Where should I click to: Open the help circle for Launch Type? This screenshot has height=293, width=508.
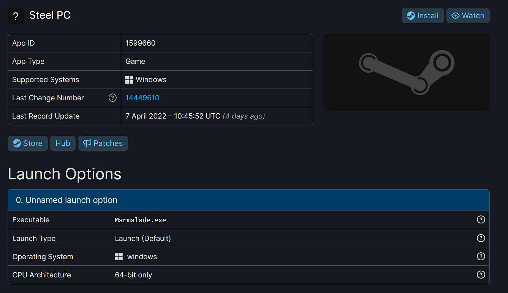tap(481, 238)
